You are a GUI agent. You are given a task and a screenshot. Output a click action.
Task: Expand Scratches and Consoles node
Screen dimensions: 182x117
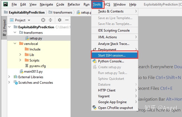click(x=9, y=82)
